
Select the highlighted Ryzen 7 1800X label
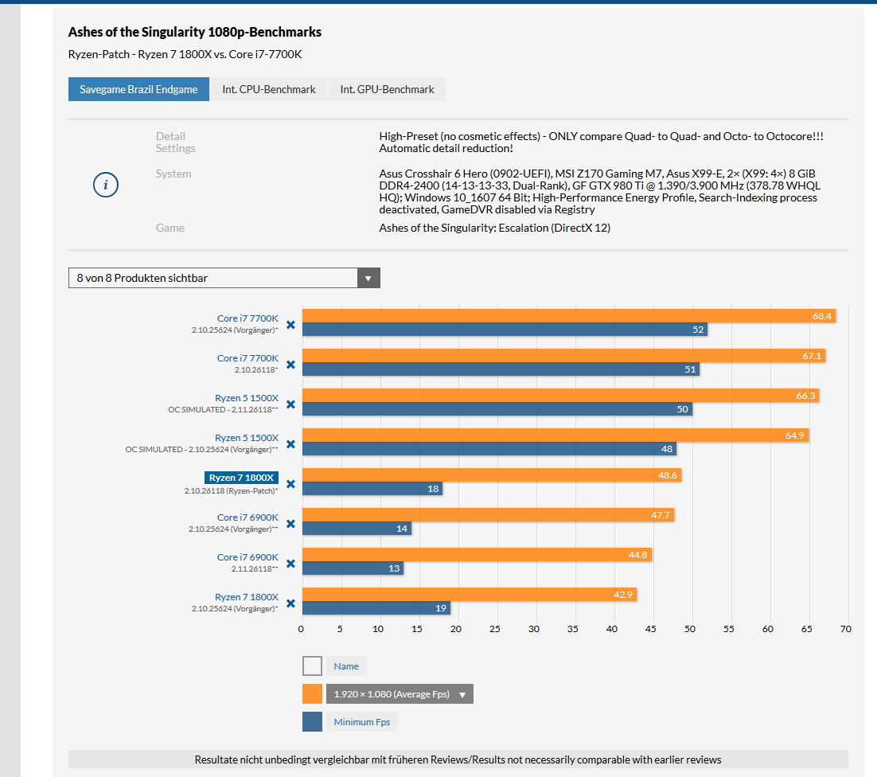(x=242, y=477)
